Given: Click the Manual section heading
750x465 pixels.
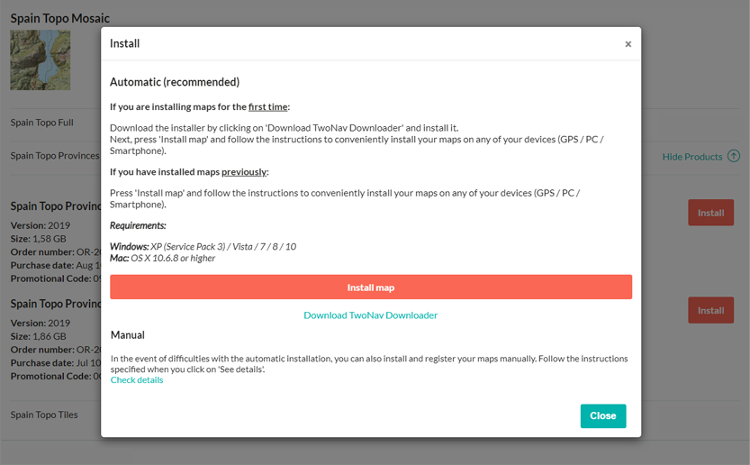Looking at the screenshot, I should click(128, 335).
